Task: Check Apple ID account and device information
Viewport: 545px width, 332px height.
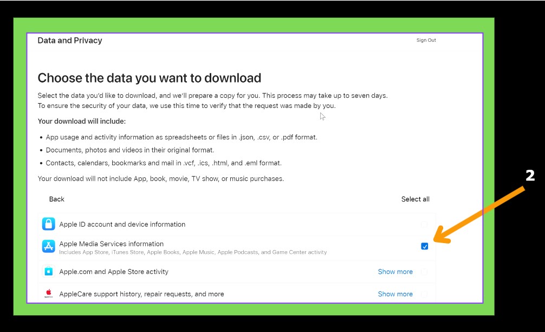Action: 424,224
